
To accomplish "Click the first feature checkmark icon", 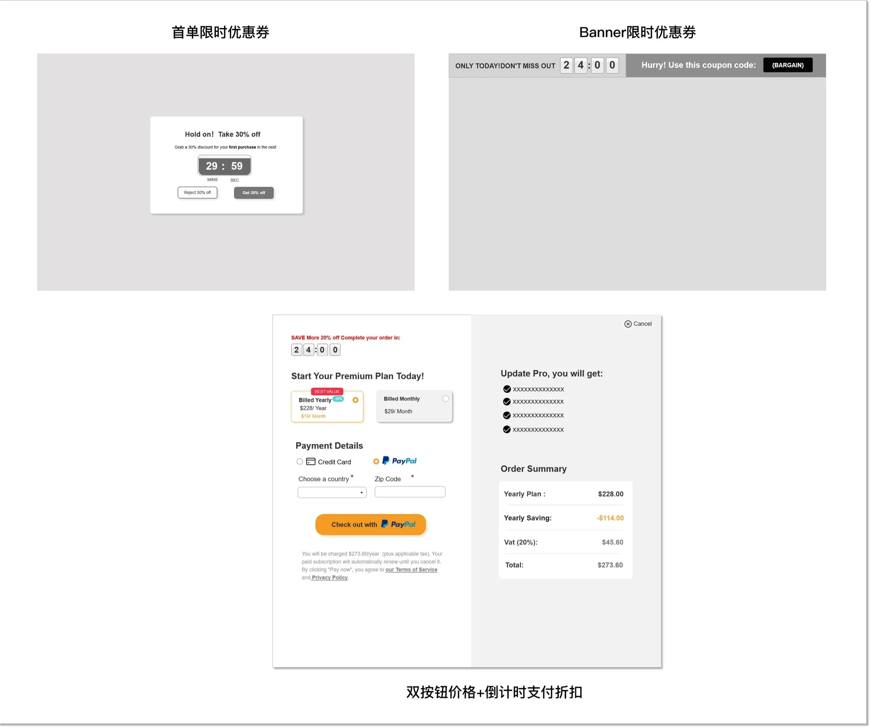I will (x=507, y=389).
